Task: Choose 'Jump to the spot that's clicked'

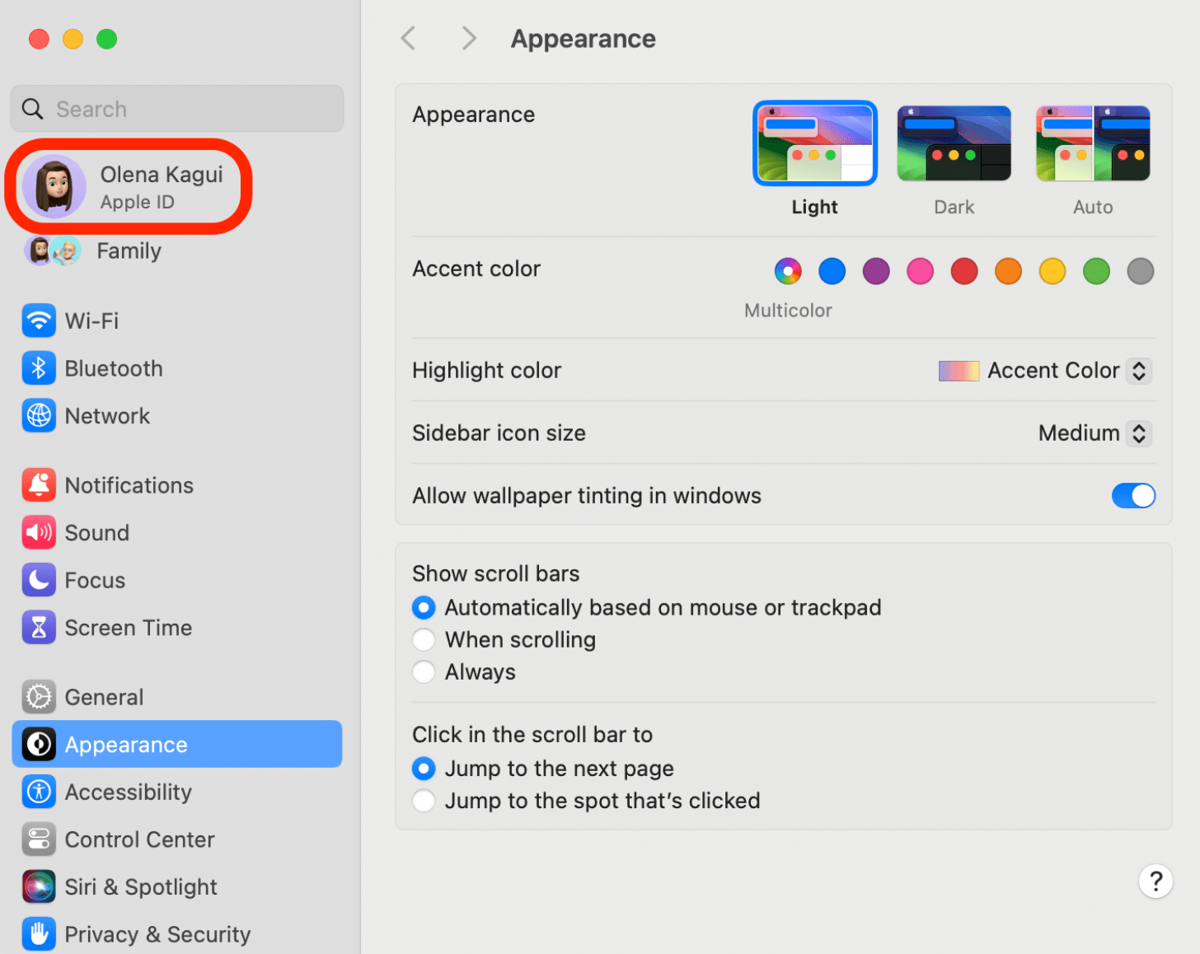Action: click(424, 801)
